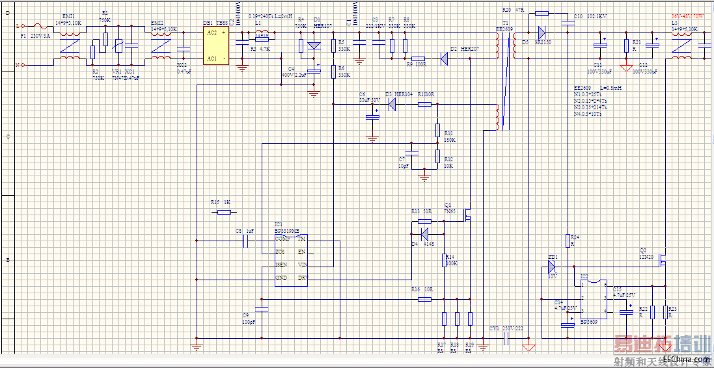Viewport: 714px width, 368px height.
Task: Select the C15 4.7uF 25V capacitor symbol
Action: click(627, 312)
